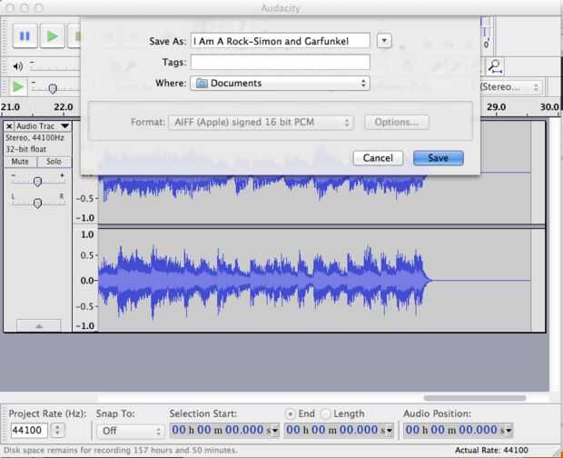Open End time format dropdown arrow
563x458 pixels.
[x=390, y=431]
